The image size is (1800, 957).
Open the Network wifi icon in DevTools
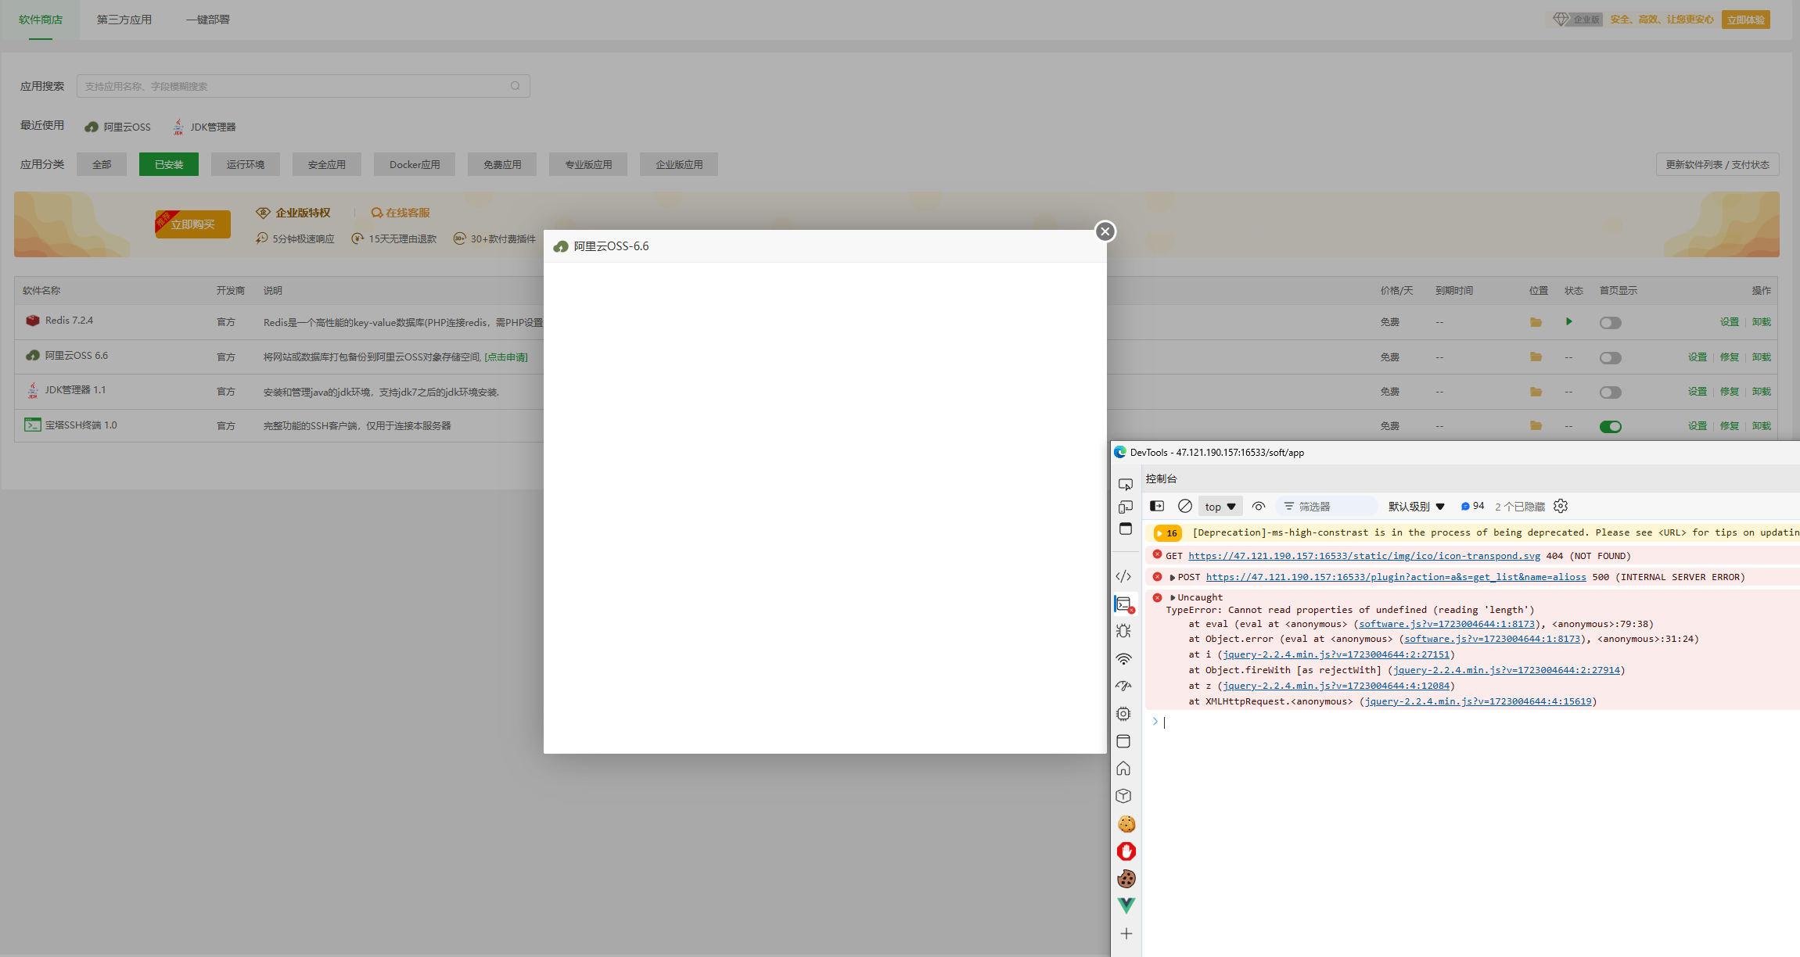[x=1123, y=659]
